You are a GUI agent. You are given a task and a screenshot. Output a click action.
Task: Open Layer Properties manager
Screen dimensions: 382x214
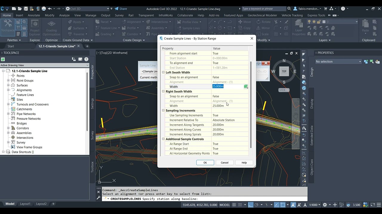click(x=298, y=28)
